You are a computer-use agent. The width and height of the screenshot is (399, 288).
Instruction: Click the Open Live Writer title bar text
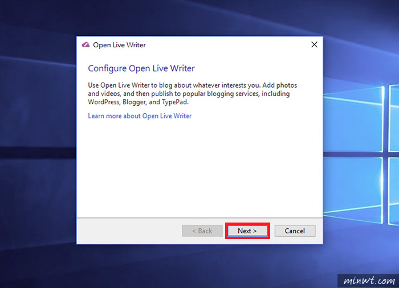click(119, 45)
